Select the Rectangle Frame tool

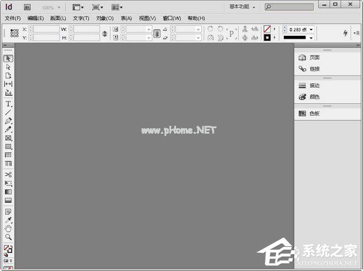pyautogui.click(x=8, y=138)
